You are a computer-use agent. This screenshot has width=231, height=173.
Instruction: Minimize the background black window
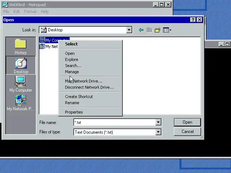point(221,44)
